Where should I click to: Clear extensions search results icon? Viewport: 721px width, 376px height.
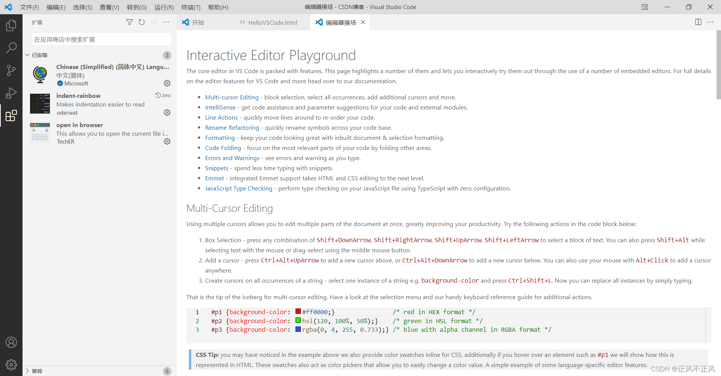pos(154,22)
